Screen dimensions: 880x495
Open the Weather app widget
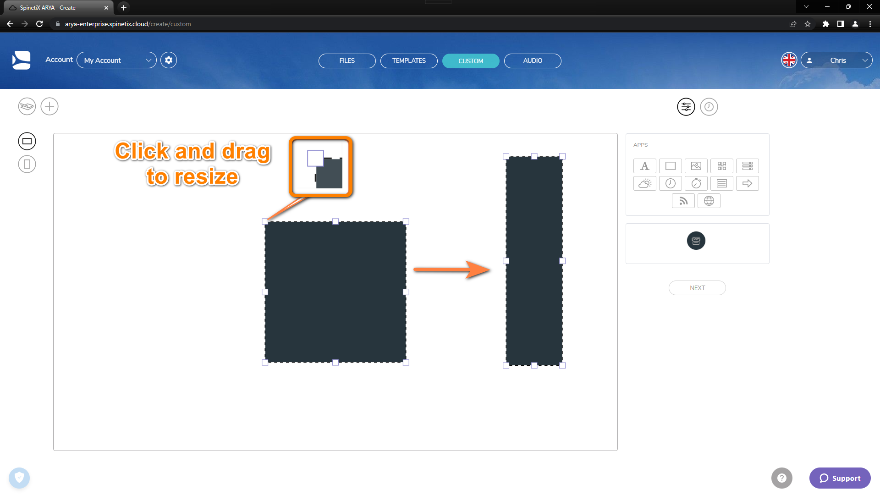click(644, 183)
